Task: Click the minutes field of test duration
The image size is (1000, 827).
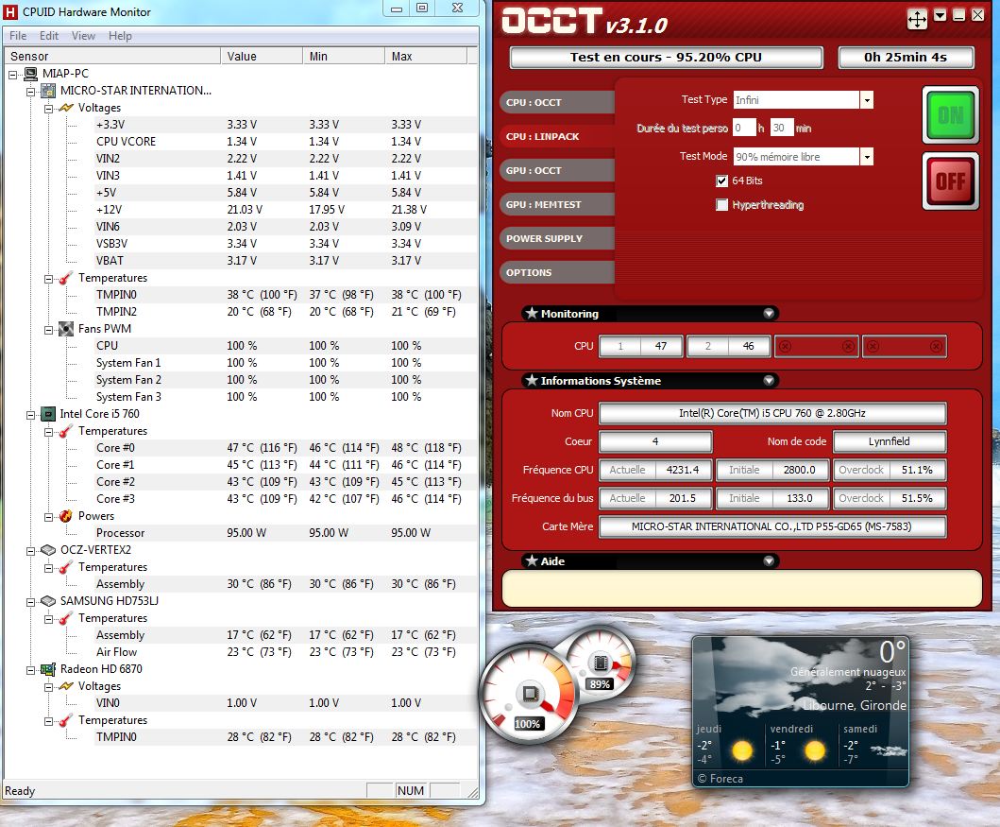Action: 781,128
